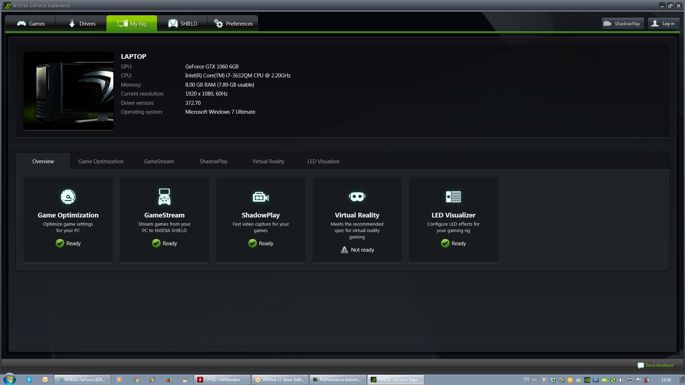Launch Chrome from the taskbar

(136, 380)
